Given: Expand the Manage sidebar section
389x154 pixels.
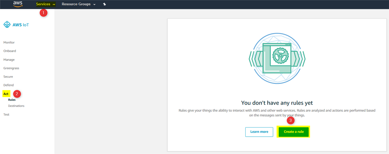Looking at the screenshot, I should click(9, 60).
